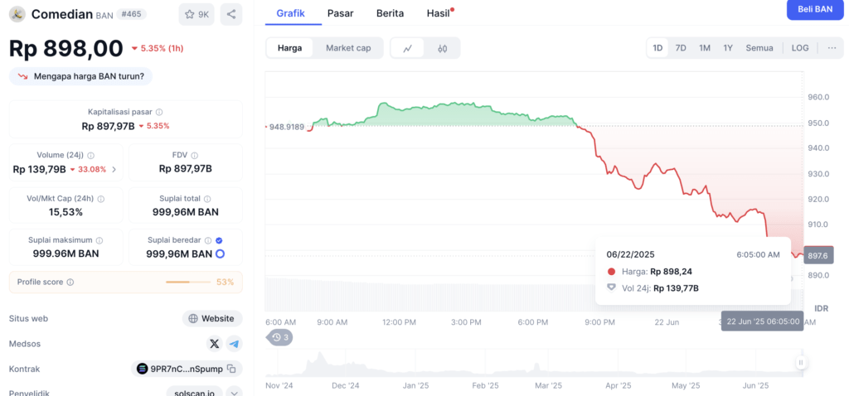Select the Market cap chart toggle
Screen dimensions: 849x396
(348, 47)
